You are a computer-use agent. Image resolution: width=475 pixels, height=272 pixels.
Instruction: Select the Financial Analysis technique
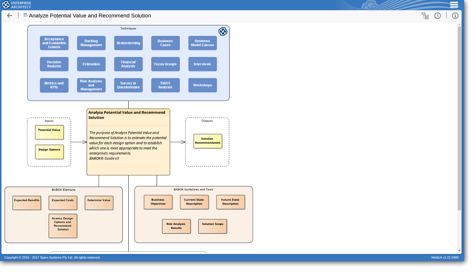(x=128, y=64)
